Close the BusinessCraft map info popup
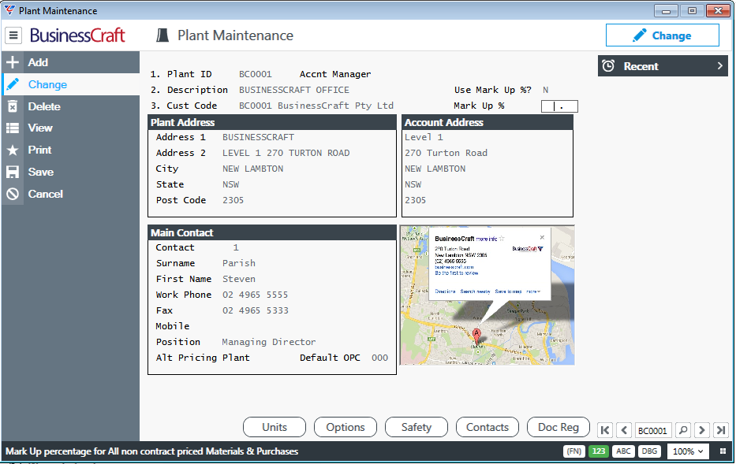The height and width of the screenshot is (464, 736). coord(542,238)
